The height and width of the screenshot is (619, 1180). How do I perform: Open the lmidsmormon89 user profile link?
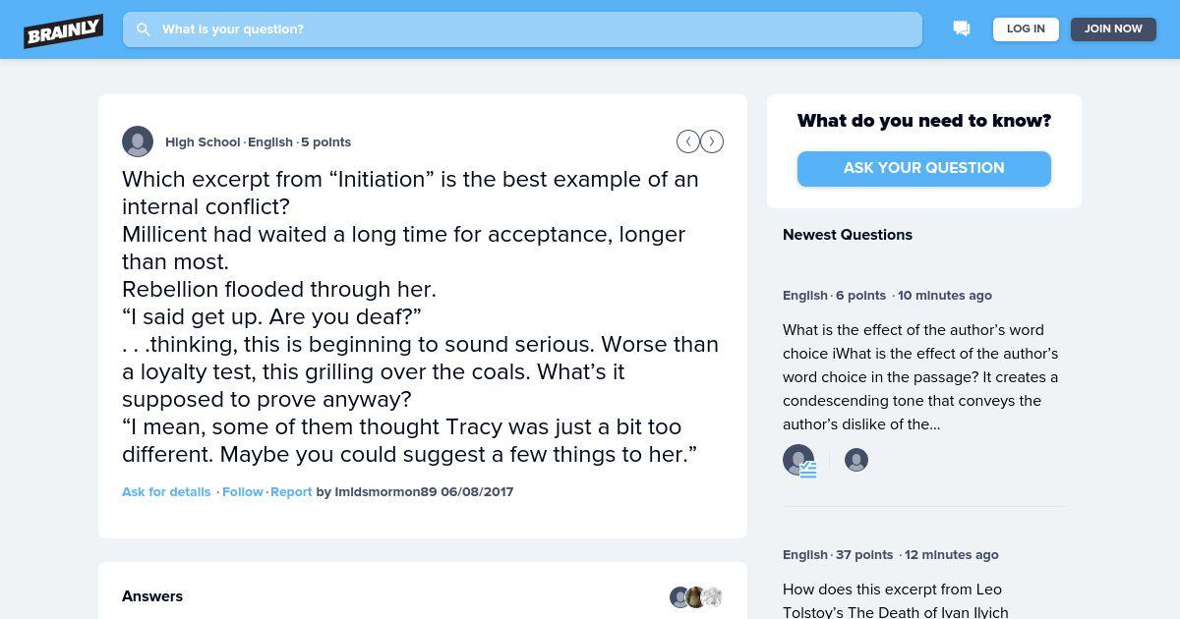[385, 491]
